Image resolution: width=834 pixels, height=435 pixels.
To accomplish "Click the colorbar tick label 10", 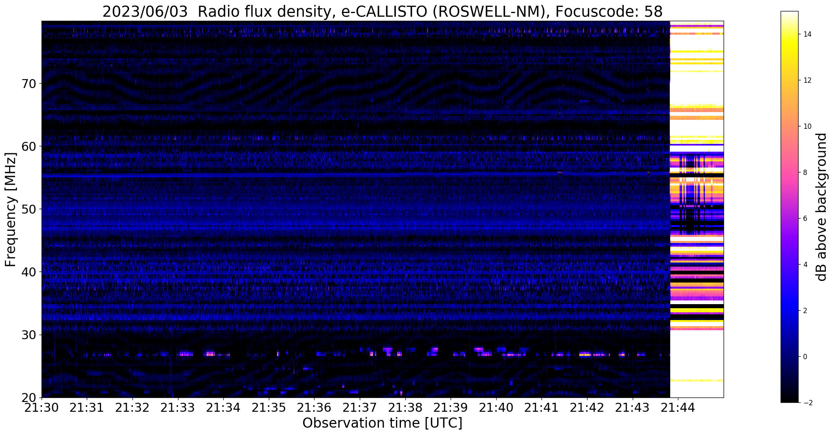I will pyautogui.click(x=807, y=126).
